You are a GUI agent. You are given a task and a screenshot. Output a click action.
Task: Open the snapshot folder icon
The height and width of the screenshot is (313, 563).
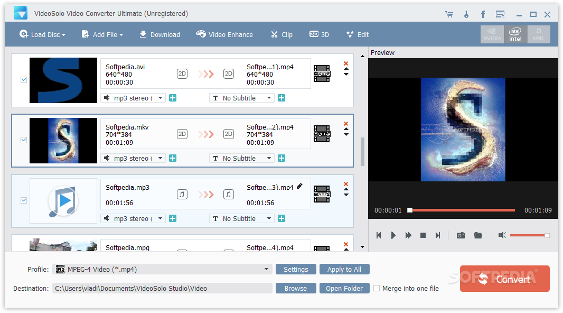pyautogui.click(x=478, y=235)
